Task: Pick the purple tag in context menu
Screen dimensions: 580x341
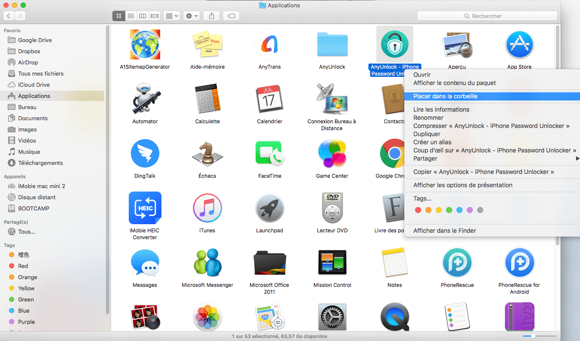Action: [x=470, y=210]
